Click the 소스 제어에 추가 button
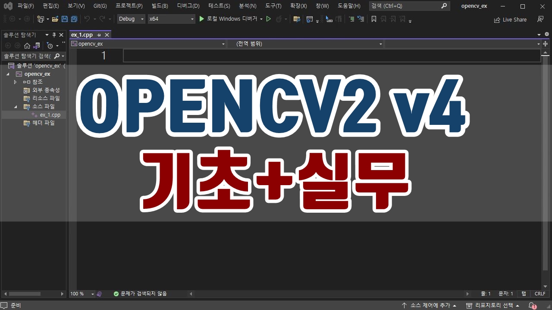This screenshot has height=310, width=552. click(x=429, y=305)
